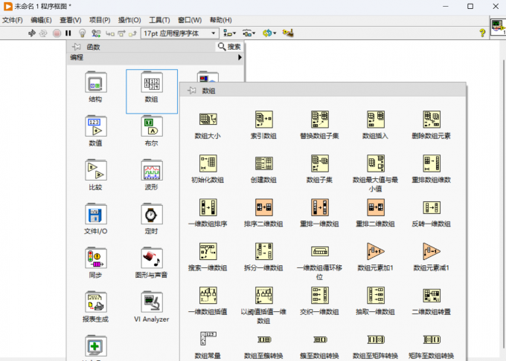Open the 查看(V) menu
Screen dimensions: 506x361
pos(71,20)
